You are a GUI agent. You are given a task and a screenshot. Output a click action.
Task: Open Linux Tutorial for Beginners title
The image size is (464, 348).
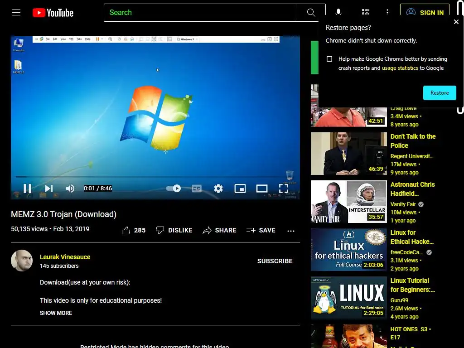[412, 285]
